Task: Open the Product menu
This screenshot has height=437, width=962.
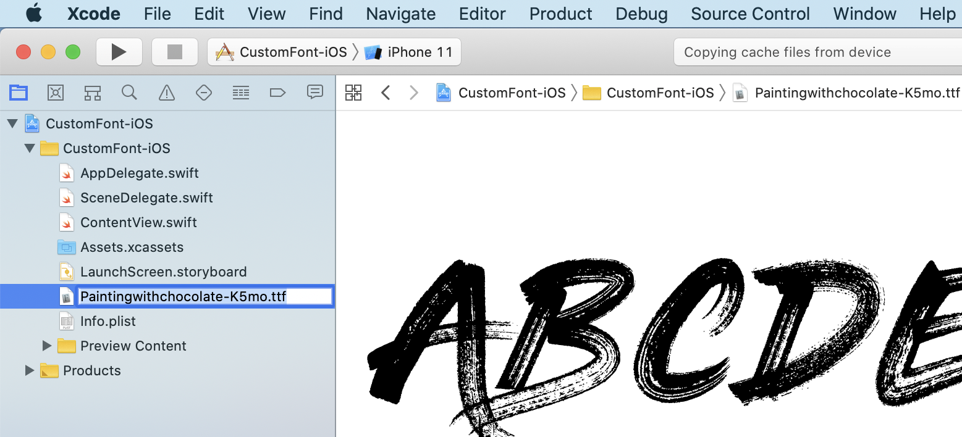Action: [560, 14]
